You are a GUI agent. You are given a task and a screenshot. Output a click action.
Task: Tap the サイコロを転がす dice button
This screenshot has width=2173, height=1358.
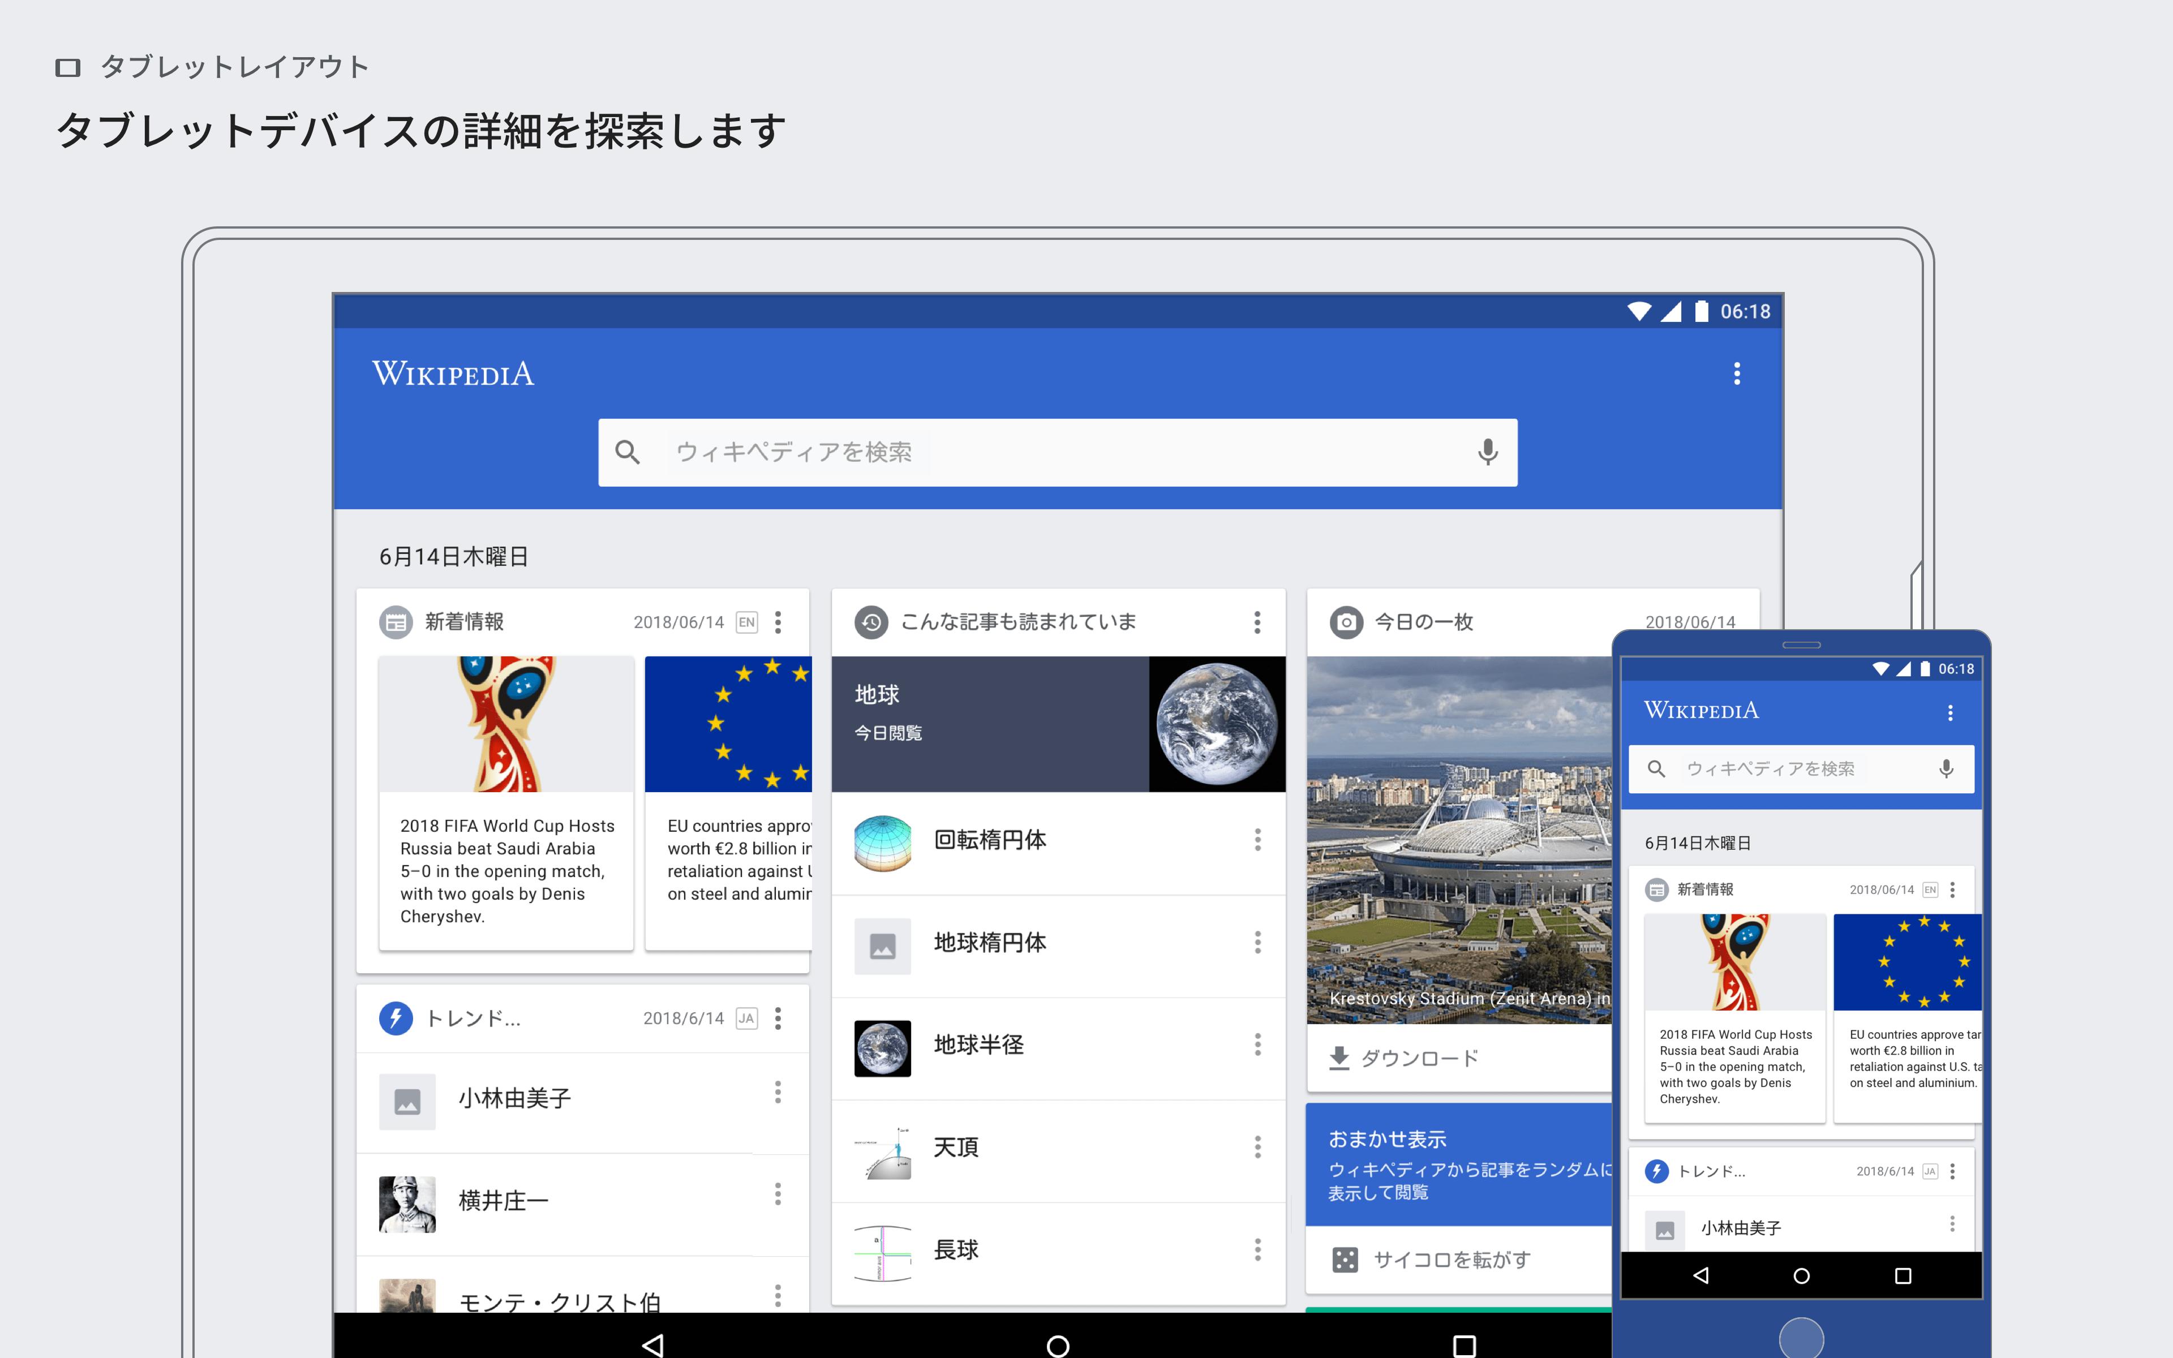pos(1431,1259)
